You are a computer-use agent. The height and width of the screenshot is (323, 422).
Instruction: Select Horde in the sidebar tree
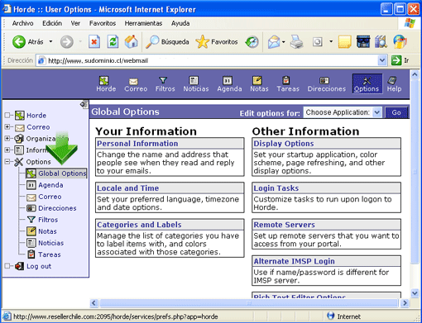pos(31,116)
